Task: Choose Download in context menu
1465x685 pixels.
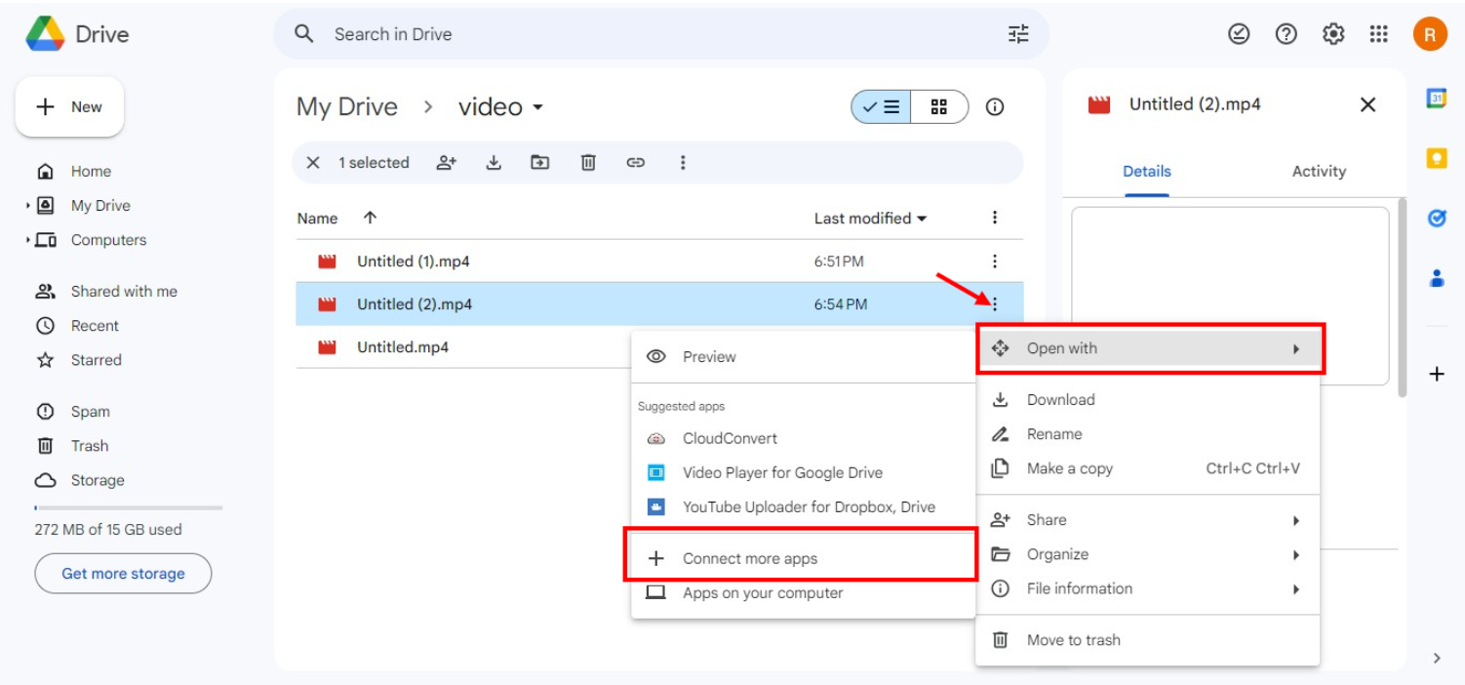Action: coord(1149,400)
